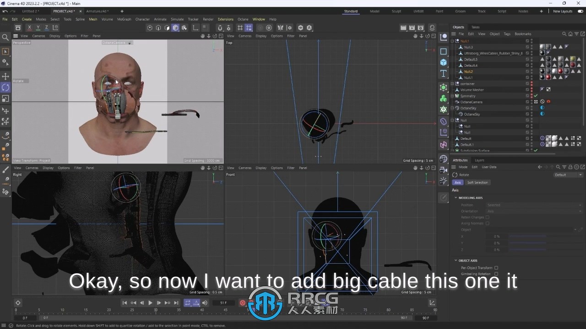Switch to Points mode icon in top toolbar

point(150,28)
